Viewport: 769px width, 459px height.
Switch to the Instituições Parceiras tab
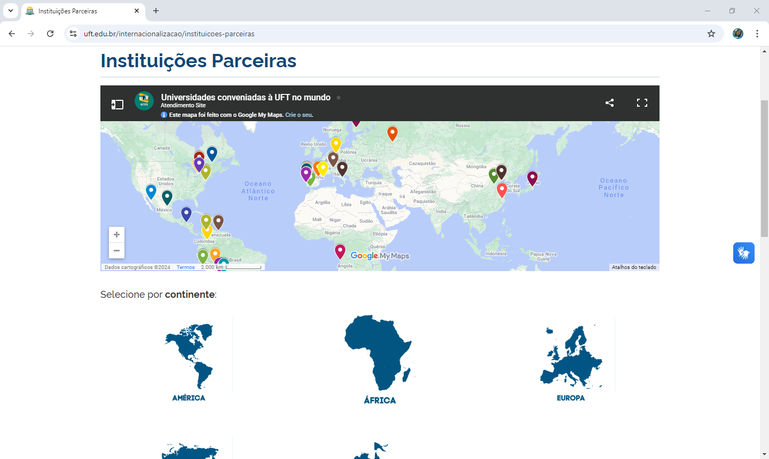tap(80, 11)
